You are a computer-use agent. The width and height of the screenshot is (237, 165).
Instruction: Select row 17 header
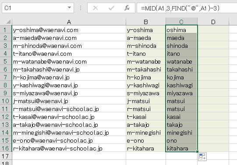(x=6, y=156)
